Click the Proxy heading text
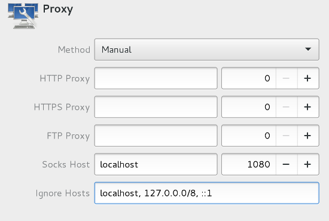 point(58,10)
